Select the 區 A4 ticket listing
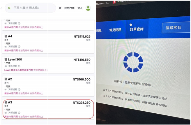This screenshot has height=125, width=191. click(48, 43)
